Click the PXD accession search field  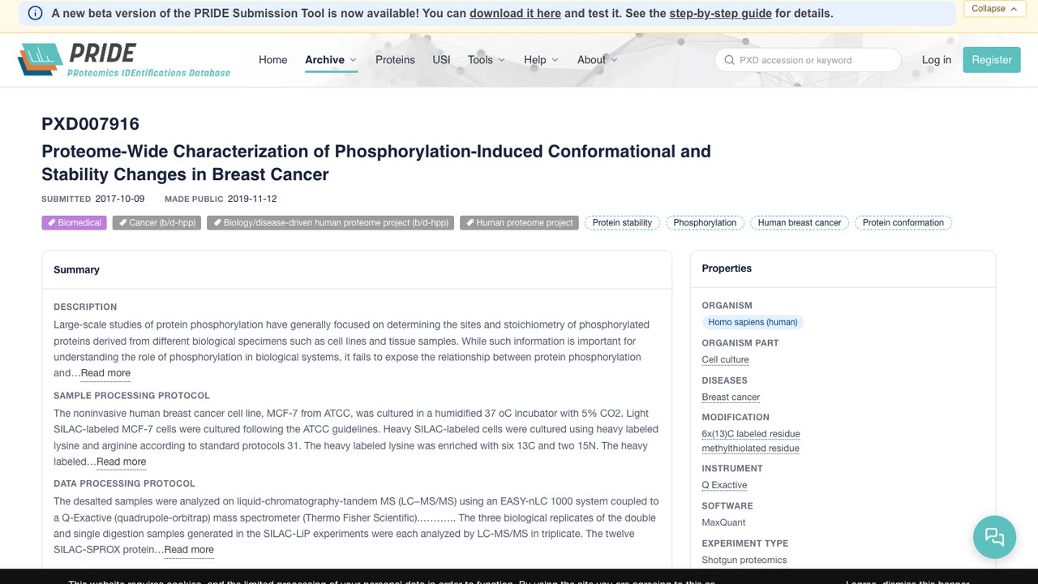click(808, 60)
